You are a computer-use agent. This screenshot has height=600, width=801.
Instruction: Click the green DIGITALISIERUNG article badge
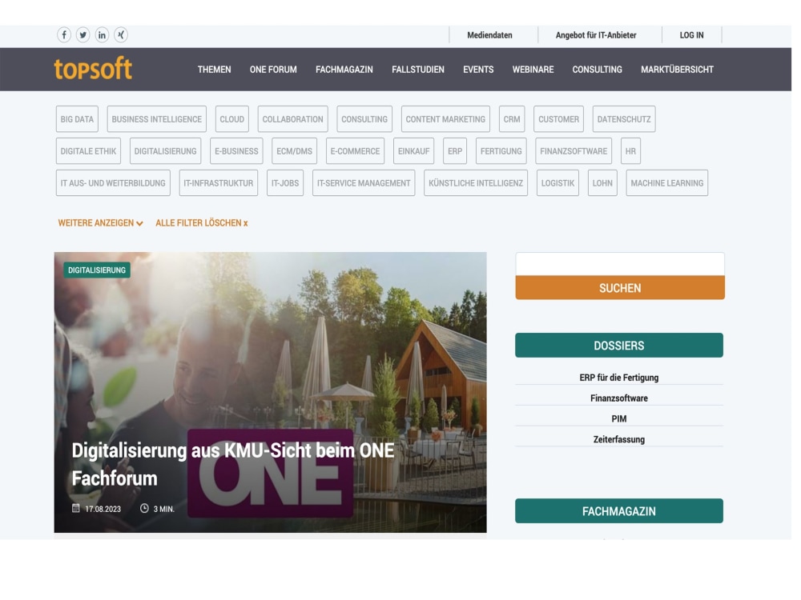coord(97,270)
